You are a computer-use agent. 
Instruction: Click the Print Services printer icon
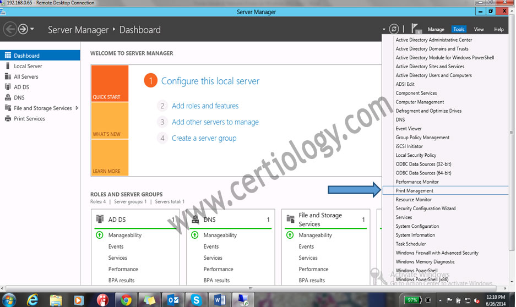[x=8, y=118]
